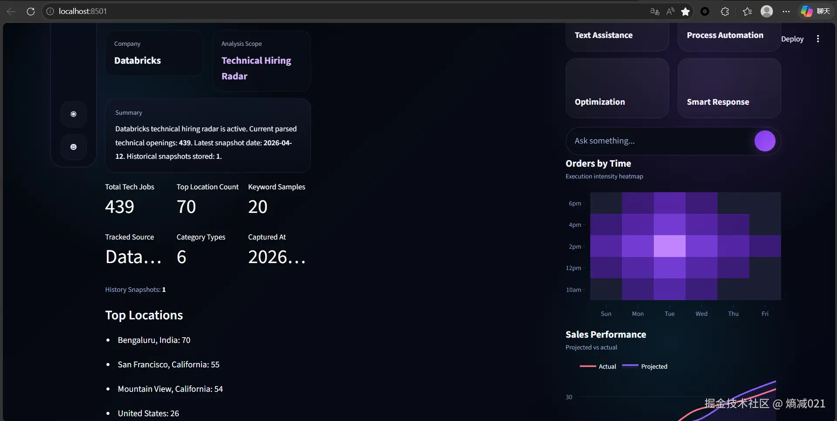
Task: Click the Bengaluru, India: 70 entry
Action: click(154, 340)
